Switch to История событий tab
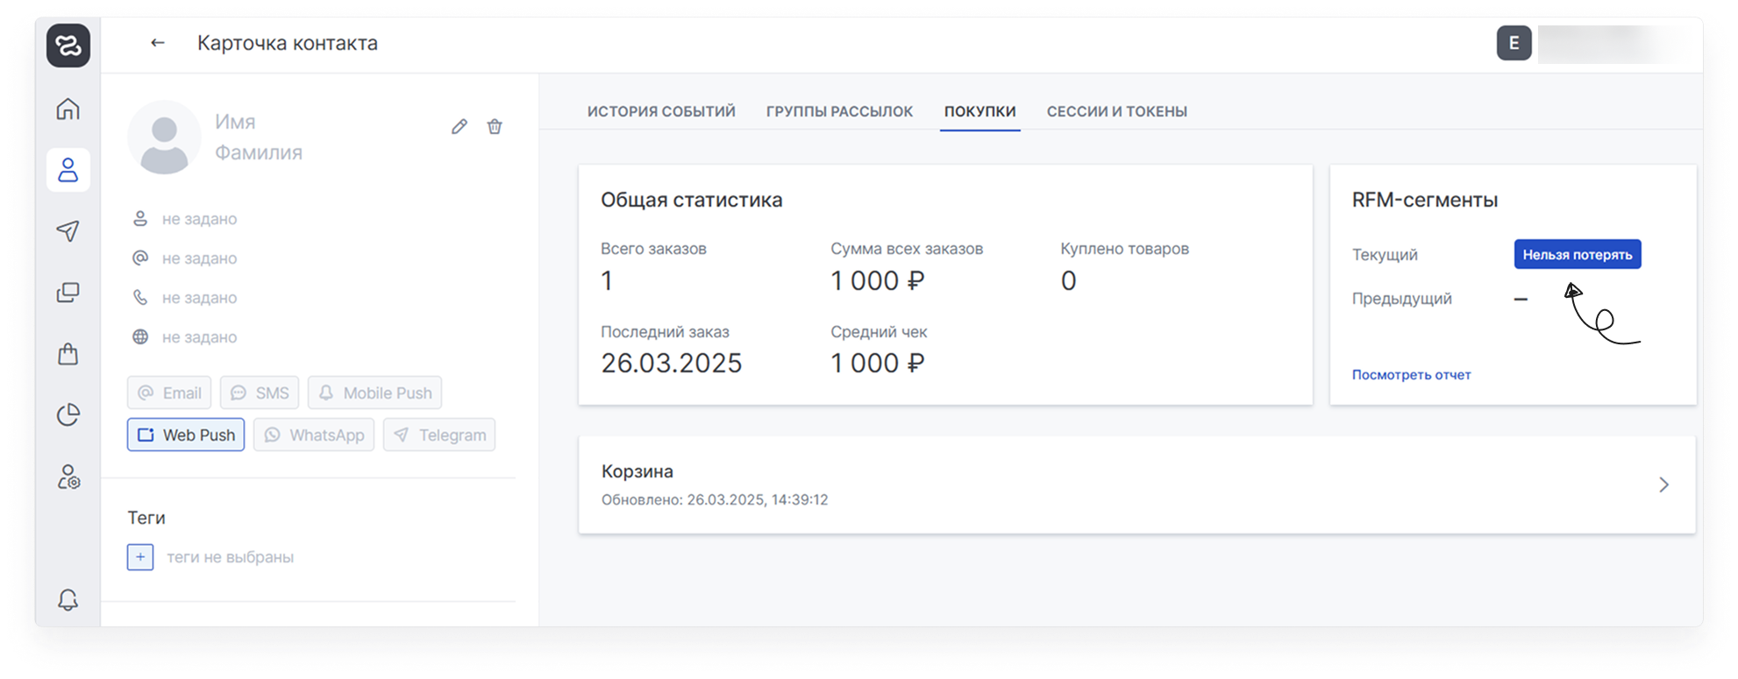Screen dimensions: 1738x679 coord(661,112)
